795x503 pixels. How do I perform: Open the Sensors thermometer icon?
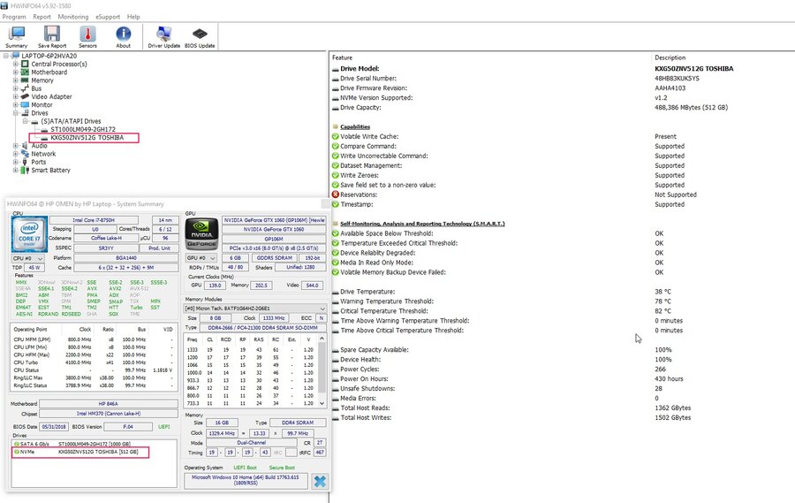pos(87,36)
